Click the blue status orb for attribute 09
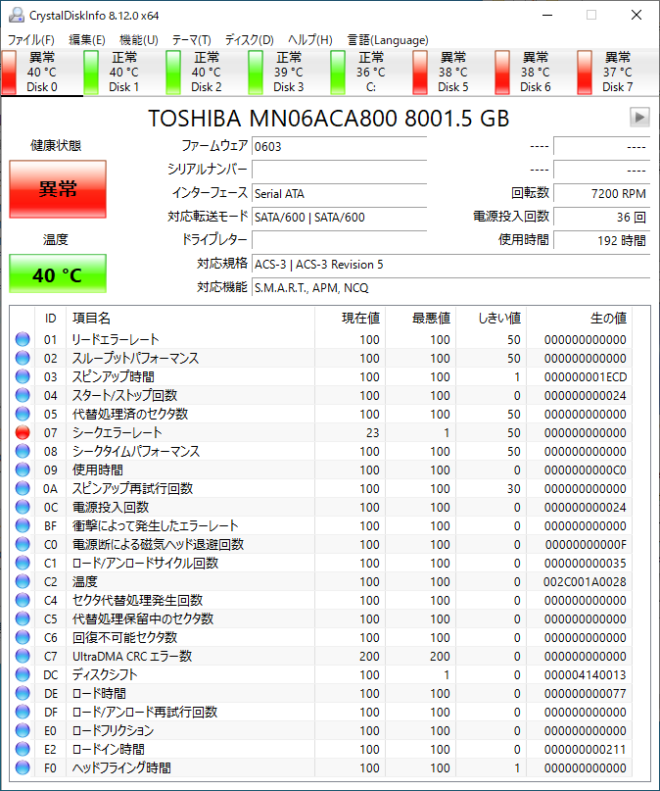Viewport: 660px width, 791px height. tap(23, 470)
